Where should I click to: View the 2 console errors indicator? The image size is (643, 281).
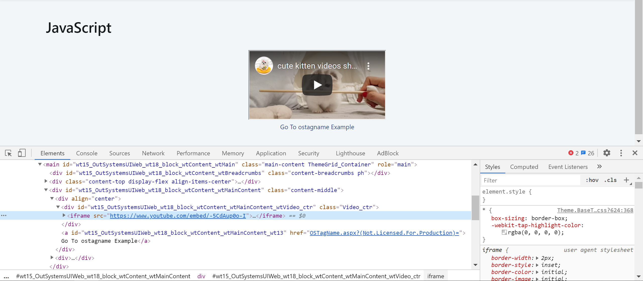(574, 153)
